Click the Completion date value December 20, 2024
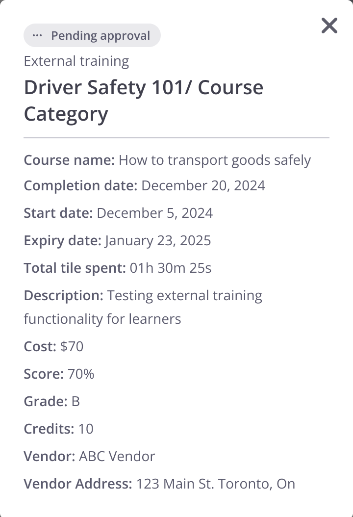353x517 pixels. (203, 186)
